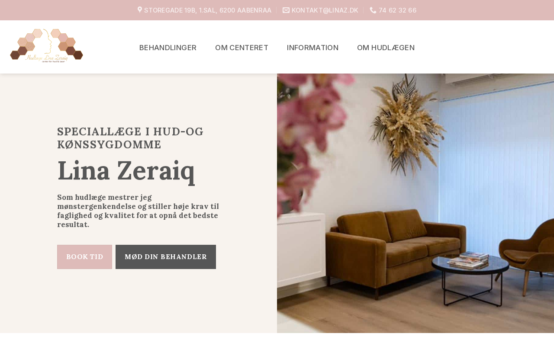Click the Mød Din Behandler button
Screen dimensions: 554x346
coord(166,257)
